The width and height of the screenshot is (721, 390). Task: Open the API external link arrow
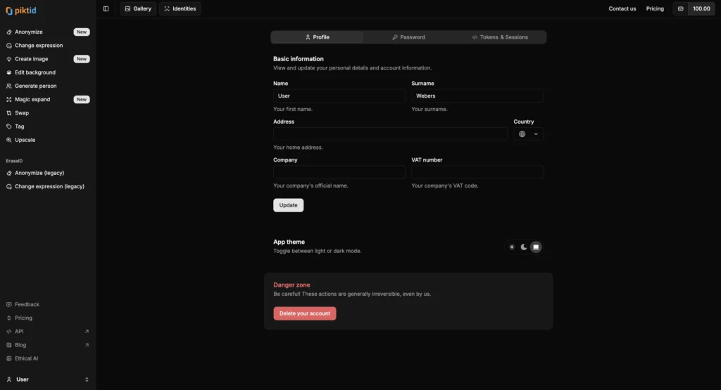(87, 331)
